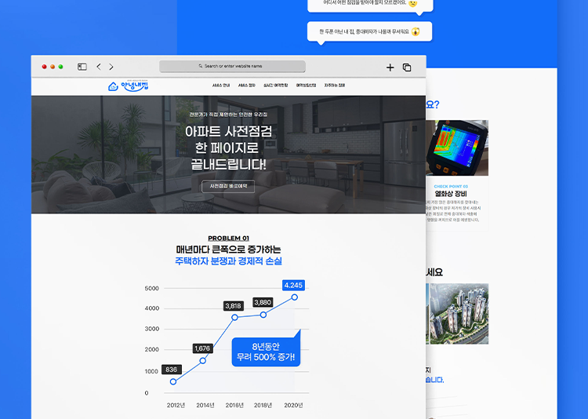The height and width of the screenshot is (419, 588).
Task: Open the 서비스 안내 menu item
Action: tap(221, 86)
